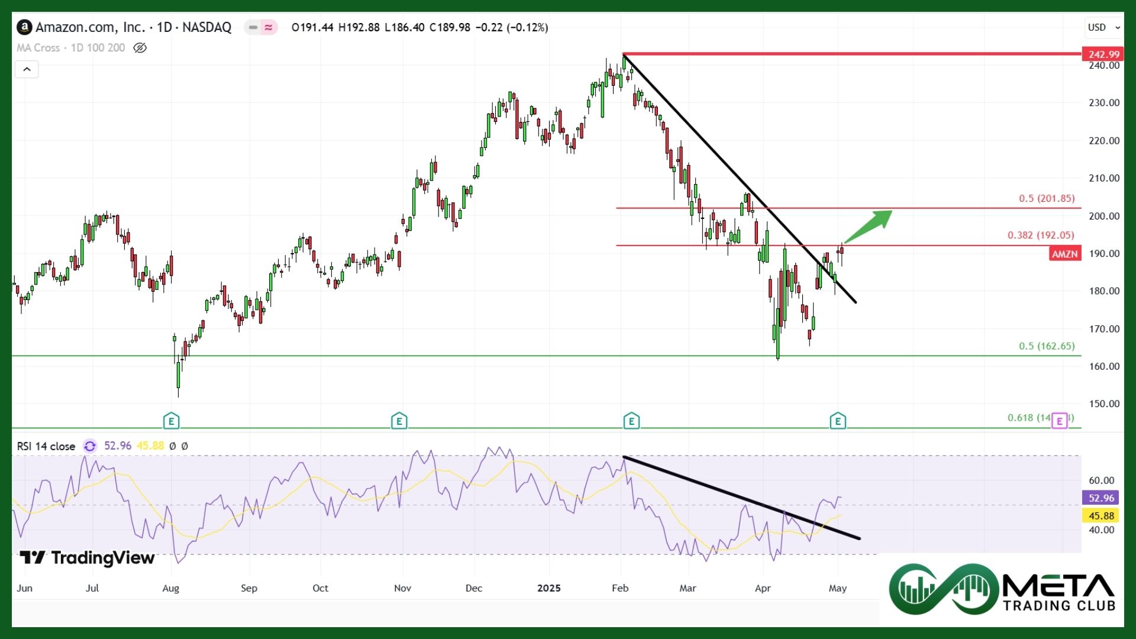Click the May label on the time axis

[838, 588]
